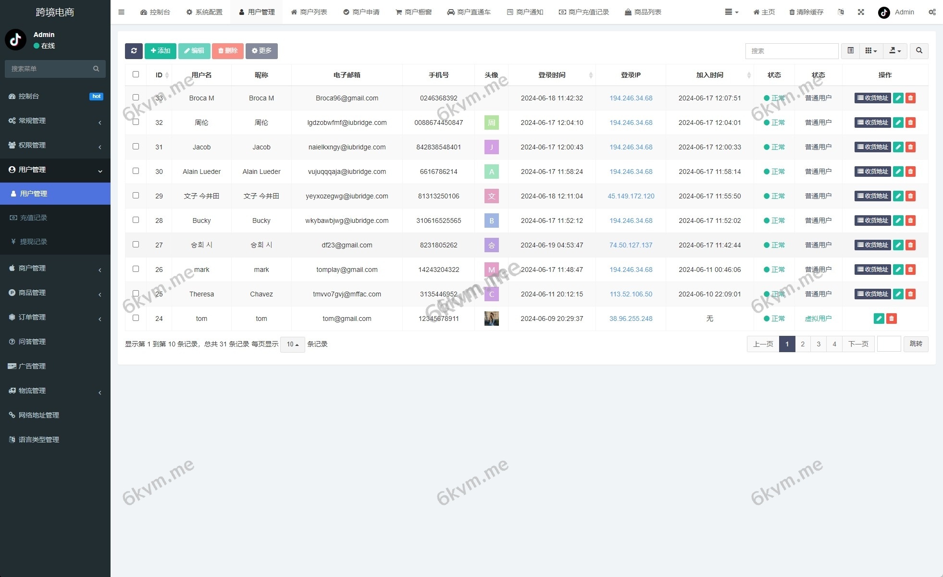The height and width of the screenshot is (577, 943).
Task: Switch to the 商户列表 tab
Action: point(309,12)
